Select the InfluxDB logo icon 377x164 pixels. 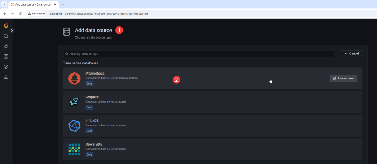point(74,125)
